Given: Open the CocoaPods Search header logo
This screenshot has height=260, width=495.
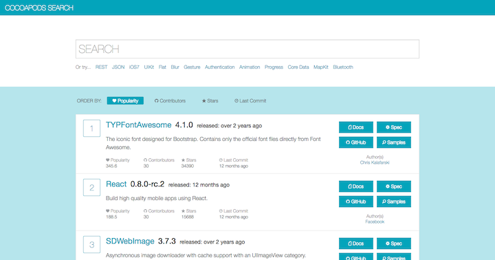Looking at the screenshot, I should (38, 8).
